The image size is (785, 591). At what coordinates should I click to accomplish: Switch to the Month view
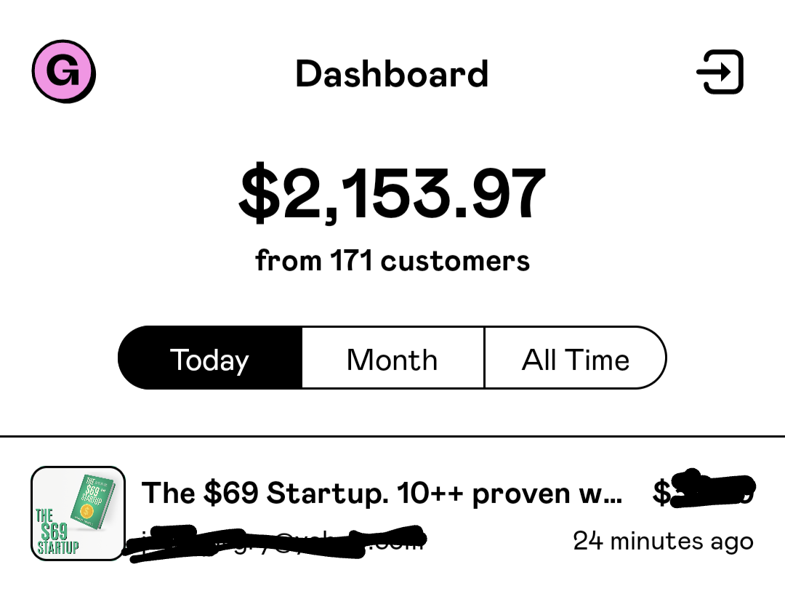pyautogui.click(x=392, y=358)
